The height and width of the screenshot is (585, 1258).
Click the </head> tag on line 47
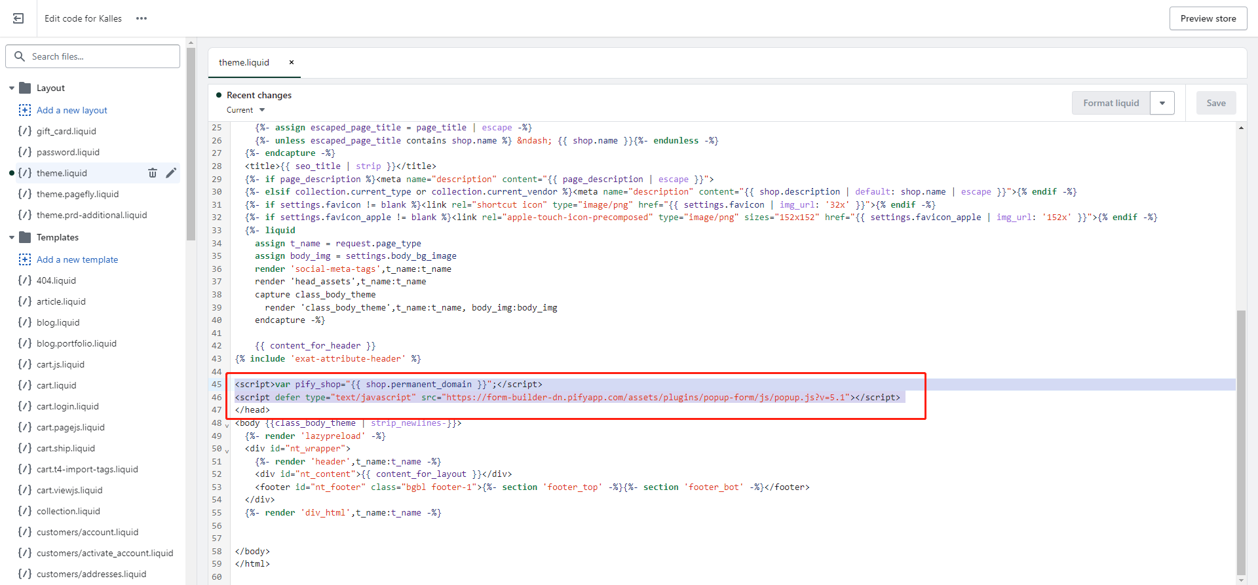pyautogui.click(x=252, y=410)
